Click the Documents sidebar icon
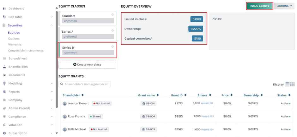Viewport: 297px width, 137px height. [x=4, y=75]
